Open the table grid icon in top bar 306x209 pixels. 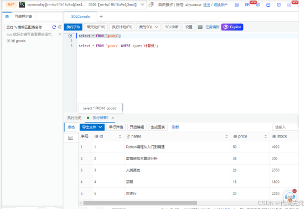[237, 5]
